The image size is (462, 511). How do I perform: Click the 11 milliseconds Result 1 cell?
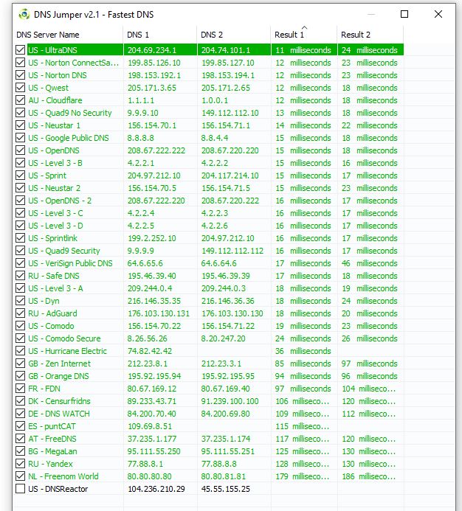(303, 50)
